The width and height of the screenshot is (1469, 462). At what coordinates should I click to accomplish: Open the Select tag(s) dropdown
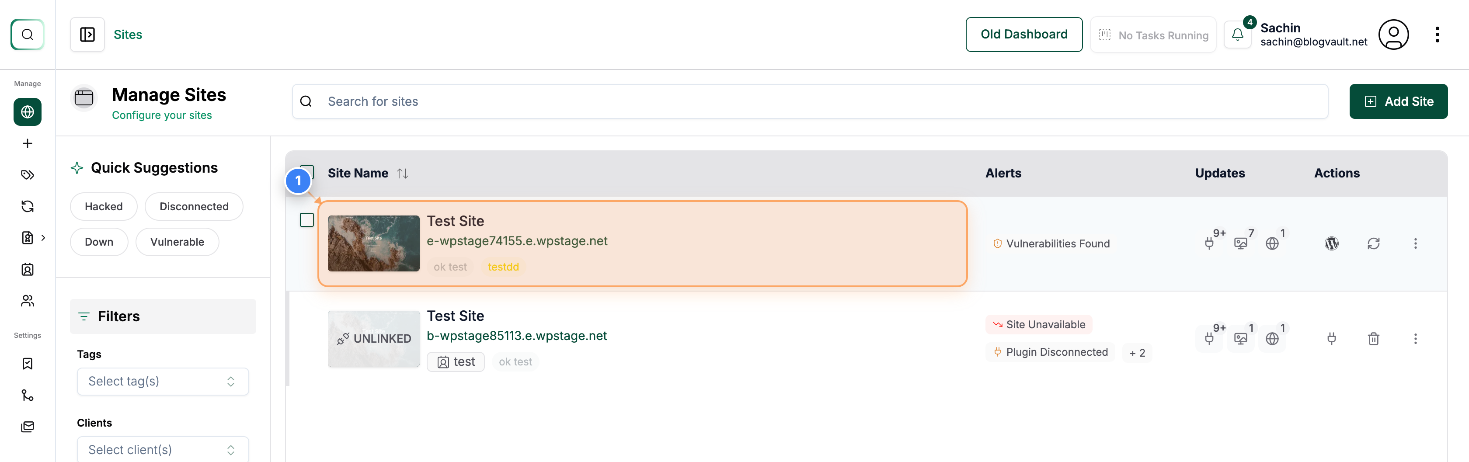(x=163, y=381)
